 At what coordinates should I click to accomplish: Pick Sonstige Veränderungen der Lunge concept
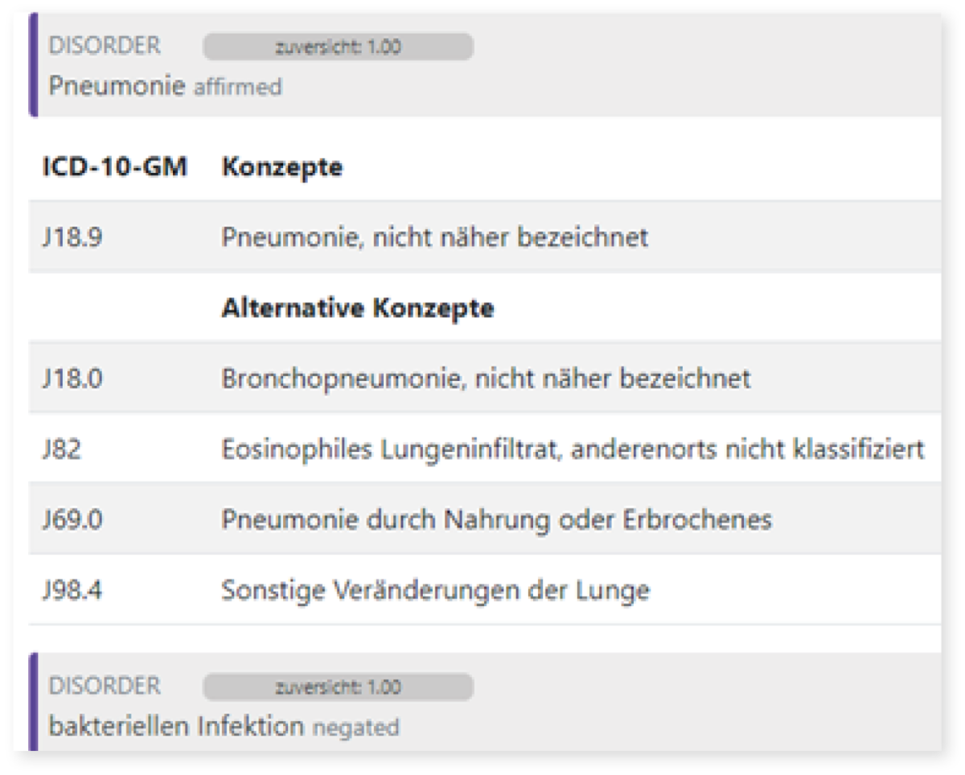[435, 591]
